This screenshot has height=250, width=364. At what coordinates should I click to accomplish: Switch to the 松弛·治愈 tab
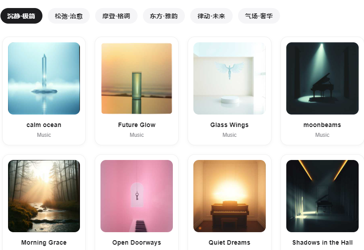point(69,16)
